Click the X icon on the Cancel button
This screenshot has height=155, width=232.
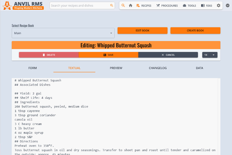[x=163, y=55]
